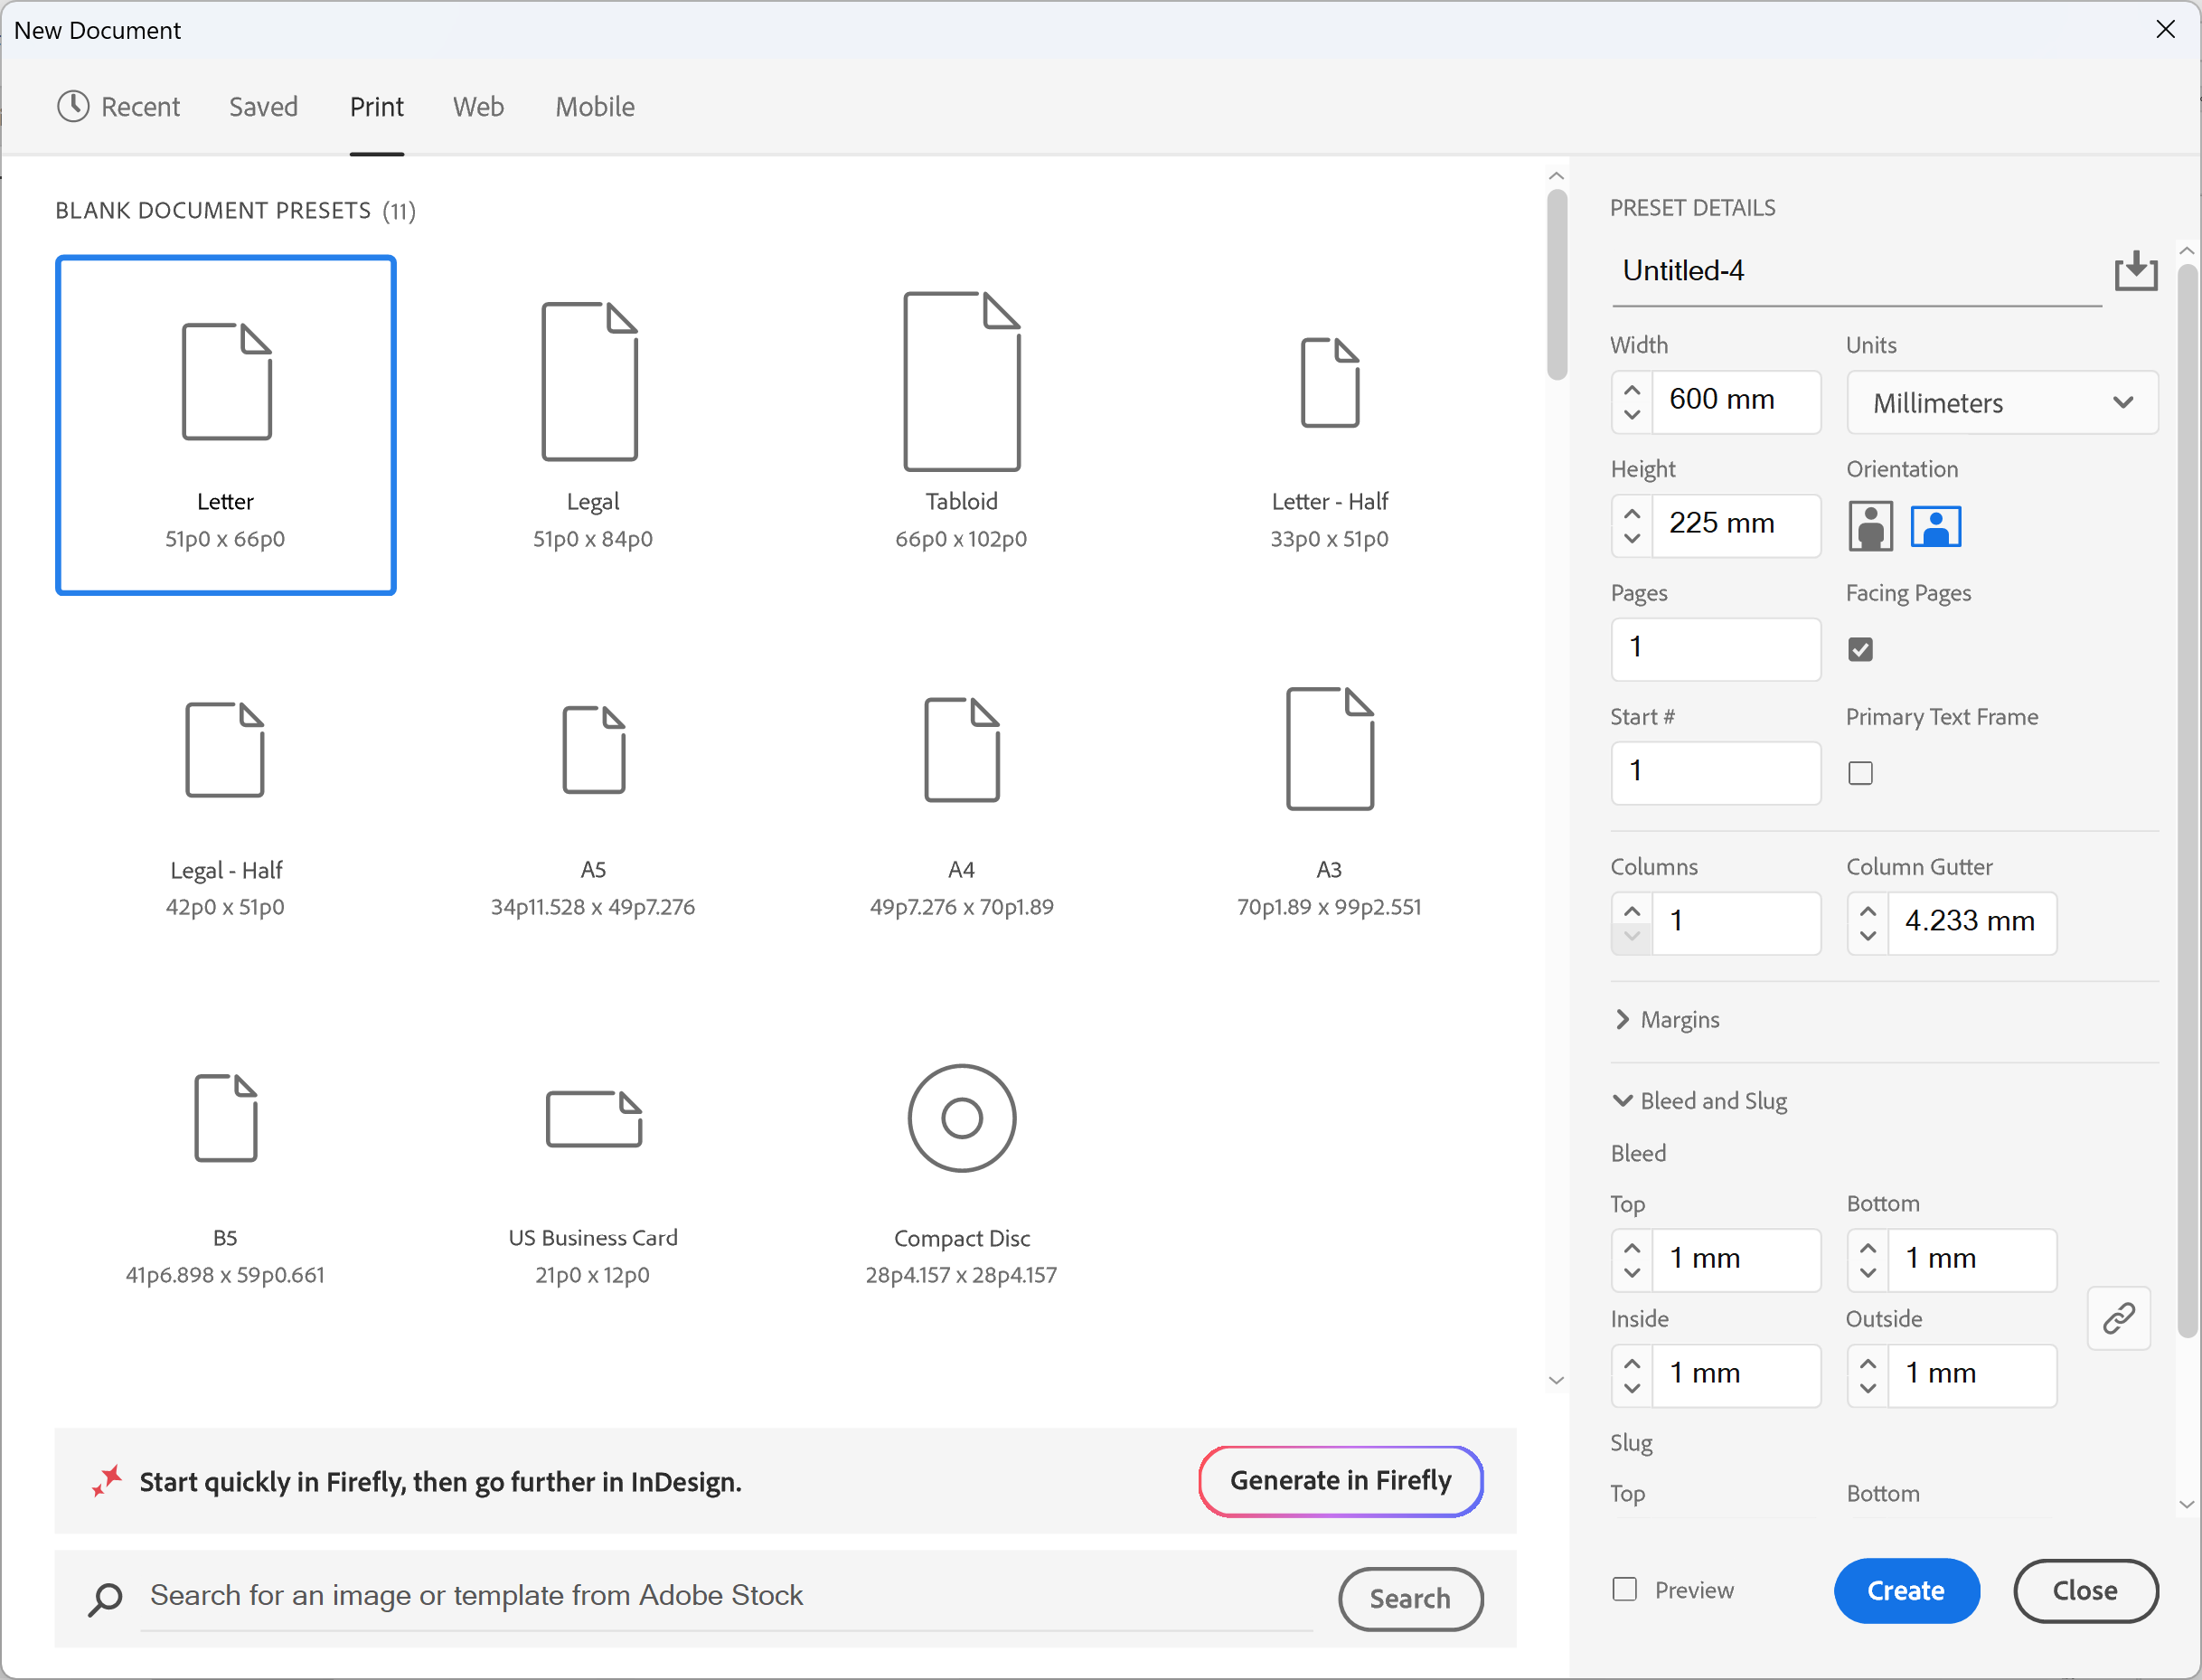Viewport: 2202px width, 1680px height.
Task: Select the Legal preset thumbnail
Action: [592, 425]
